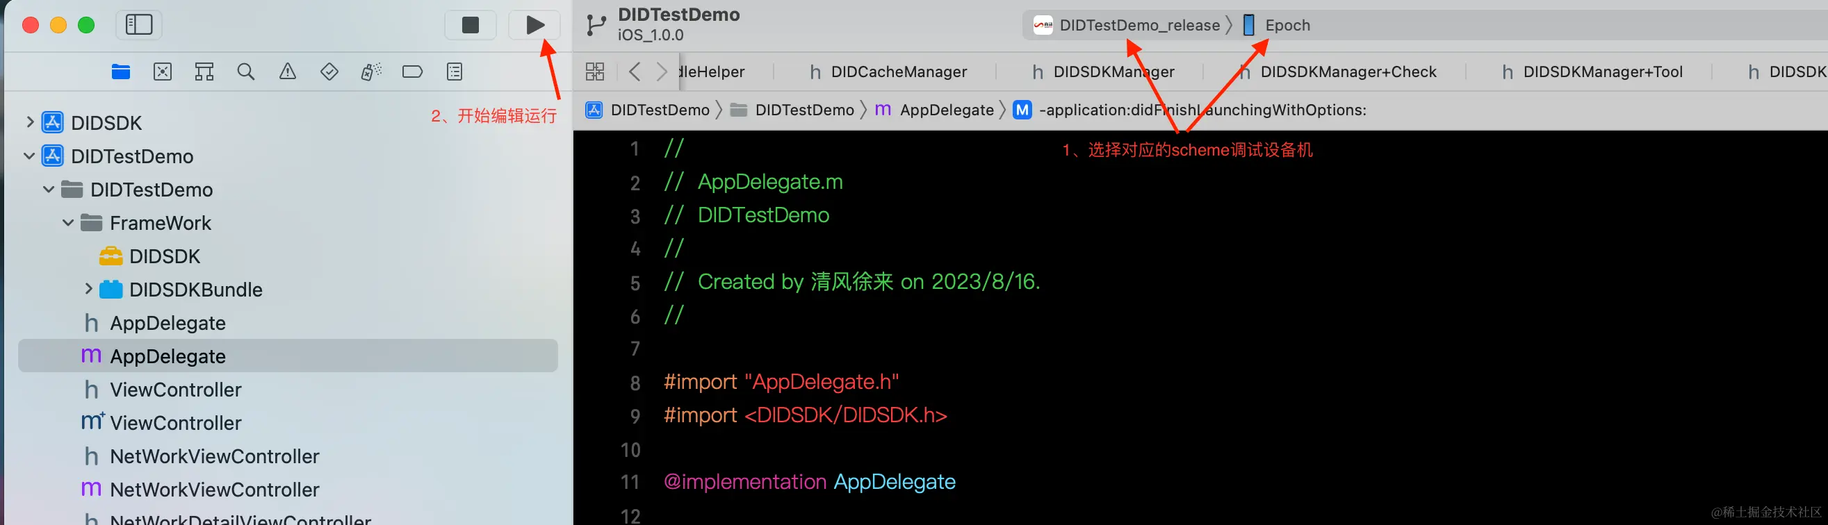This screenshot has width=1828, height=525.
Task: Expand the DIDSDKBundle item
Action: [88, 289]
